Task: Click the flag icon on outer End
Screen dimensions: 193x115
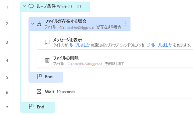Action: [x=31, y=107]
